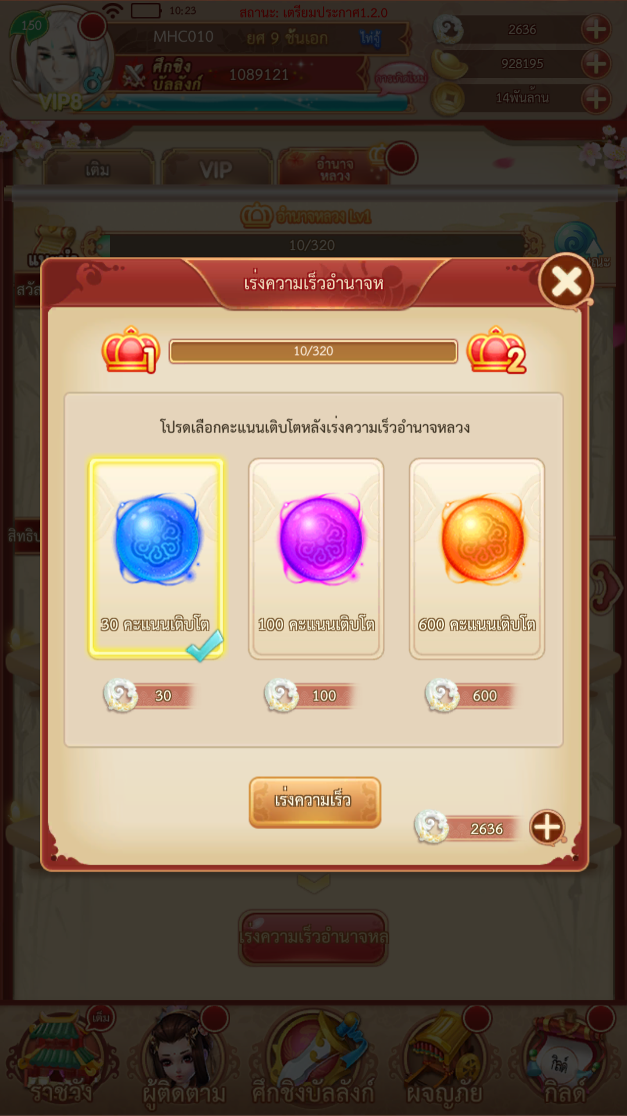Add more coins beside 14พันล้าน
This screenshot has height=1116, width=627.
[x=596, y=98]
